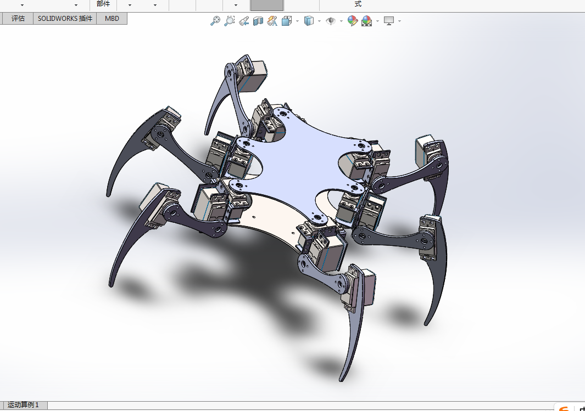Expand the Apply Scene dropdown arrow
This screenshot has height=411, width=585.
tap(377, 21)
